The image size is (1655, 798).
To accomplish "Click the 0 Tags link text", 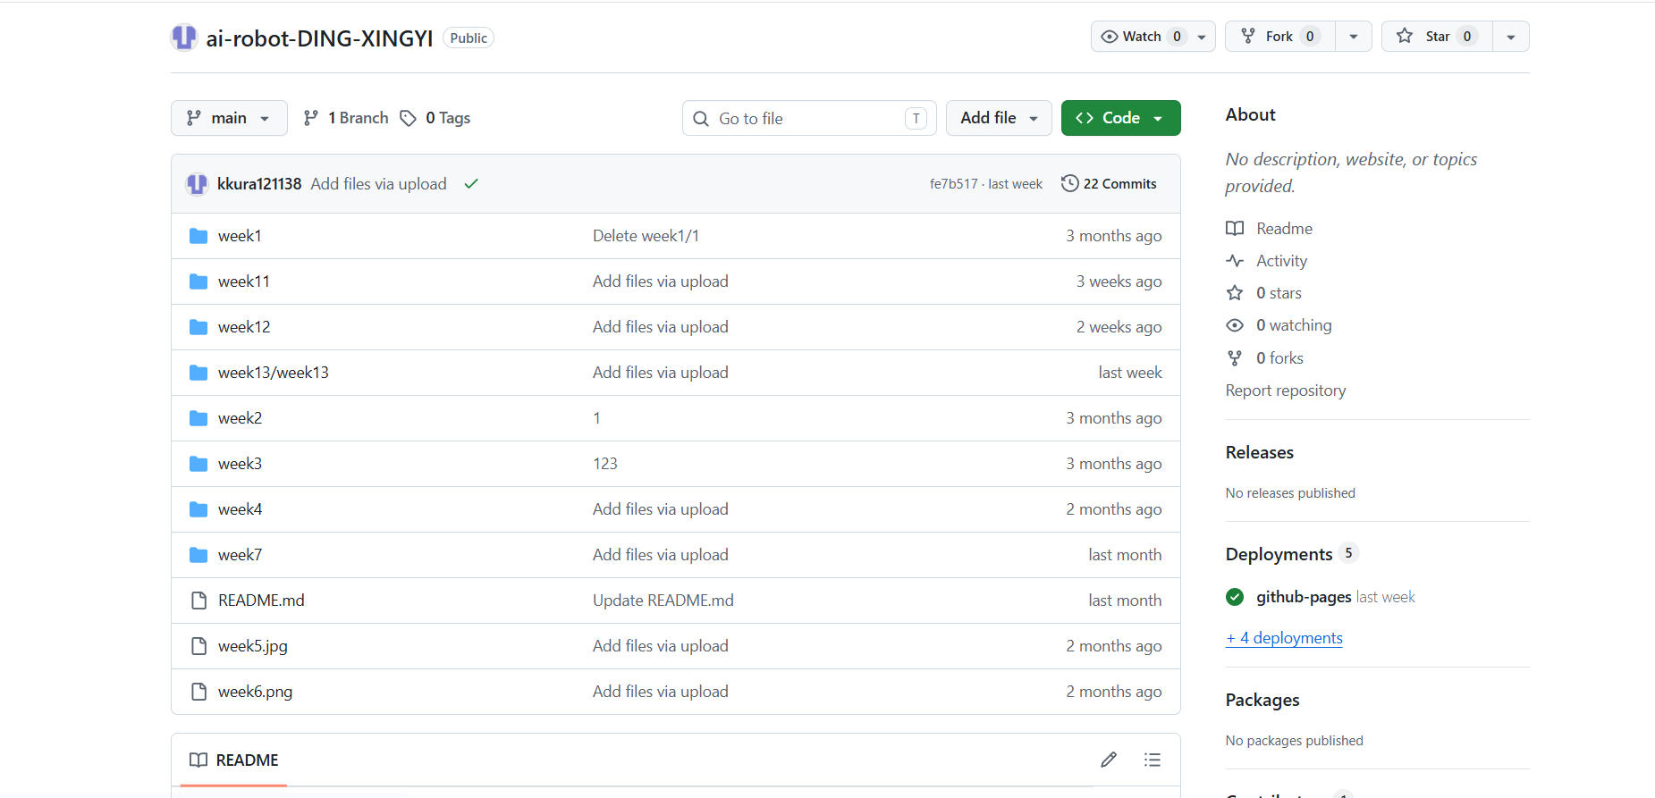I will tap(448, 118).
